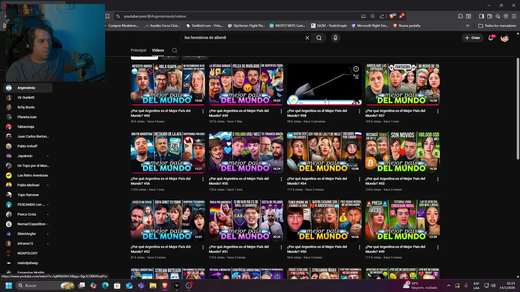Click the browser address bar URL

pos(155,16)
